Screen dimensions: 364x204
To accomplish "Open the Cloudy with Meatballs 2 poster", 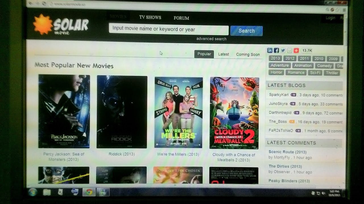I will [x=234, y=113].
